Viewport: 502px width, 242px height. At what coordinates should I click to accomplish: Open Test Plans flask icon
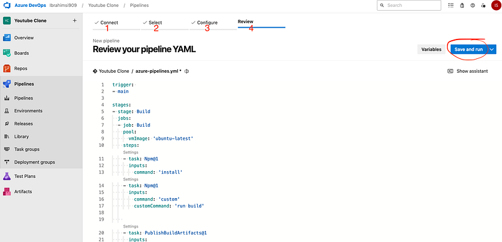point(7,176)
